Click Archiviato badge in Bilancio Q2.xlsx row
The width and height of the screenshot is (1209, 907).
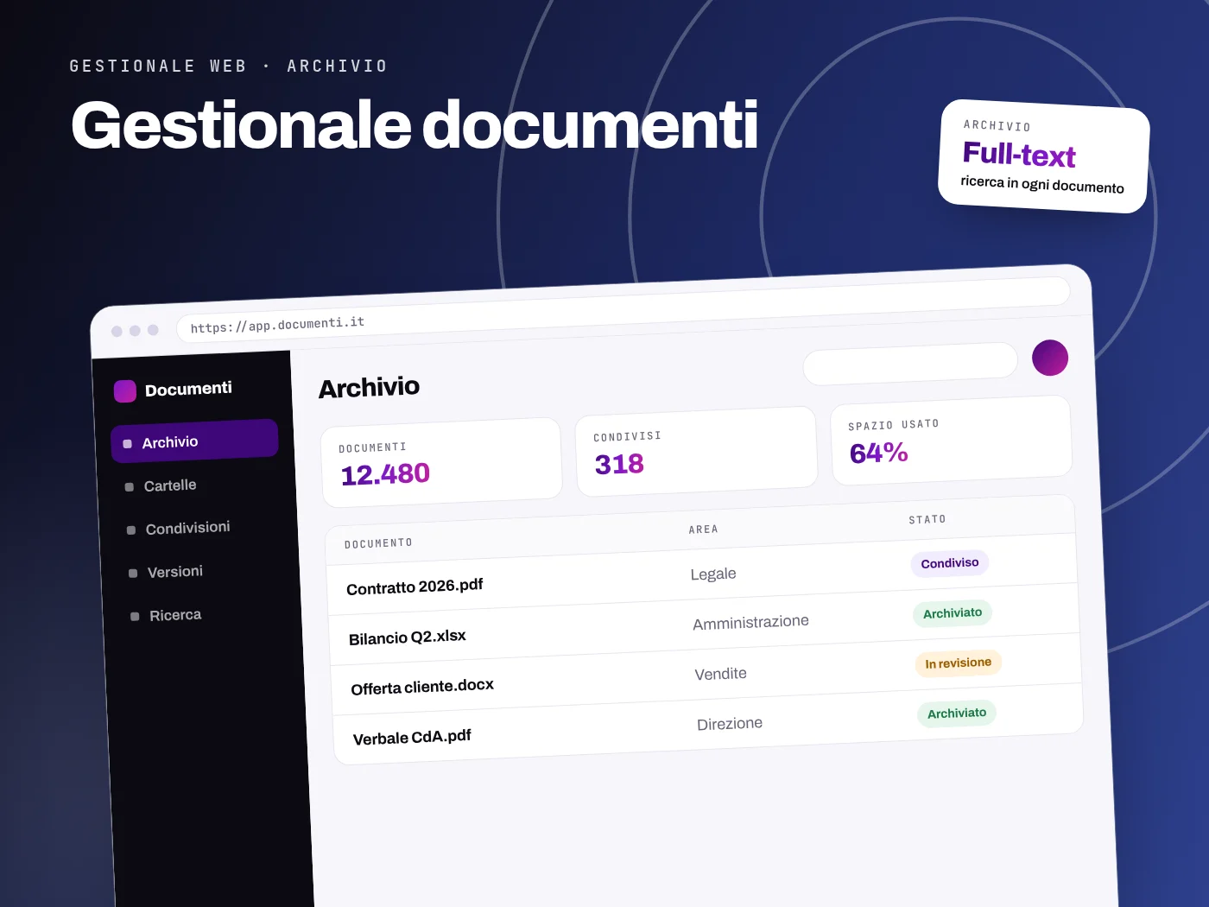pyautogui.click(x=953, y=613)
